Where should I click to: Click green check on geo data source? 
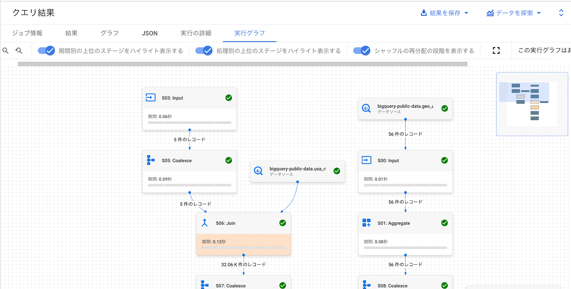pyautogui.click(x=445, y=108)
